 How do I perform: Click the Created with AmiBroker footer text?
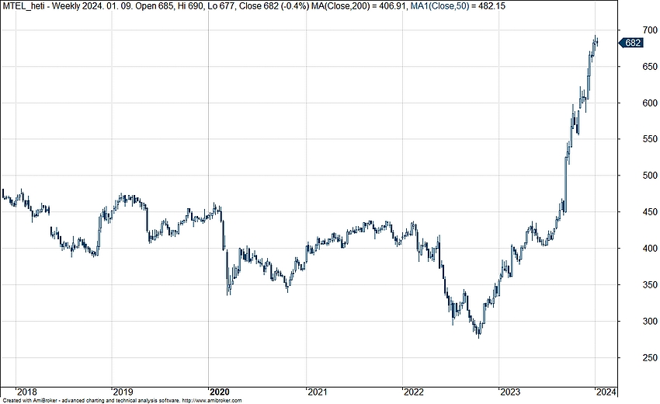pos(30,401)
